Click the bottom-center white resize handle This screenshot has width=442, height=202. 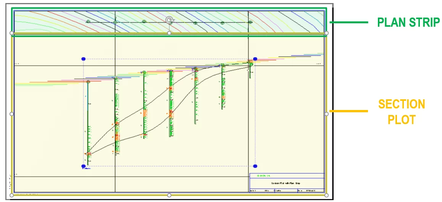pos(169,196)
